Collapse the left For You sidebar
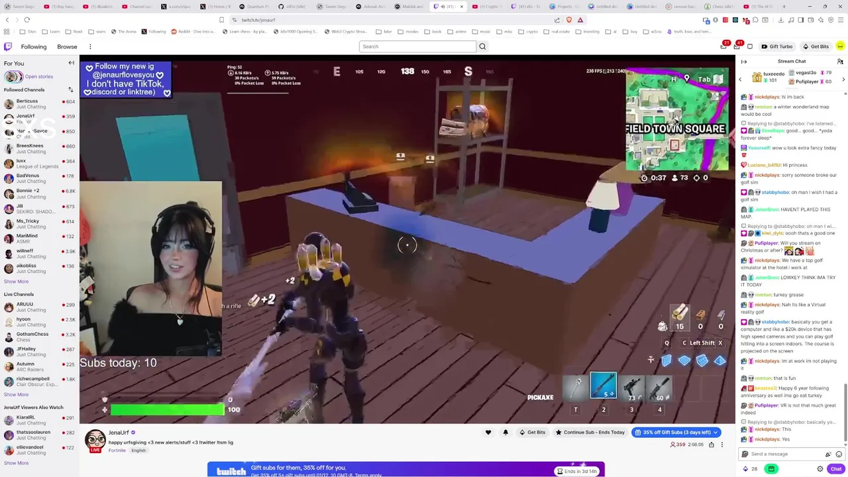 (x=72, y=63)
